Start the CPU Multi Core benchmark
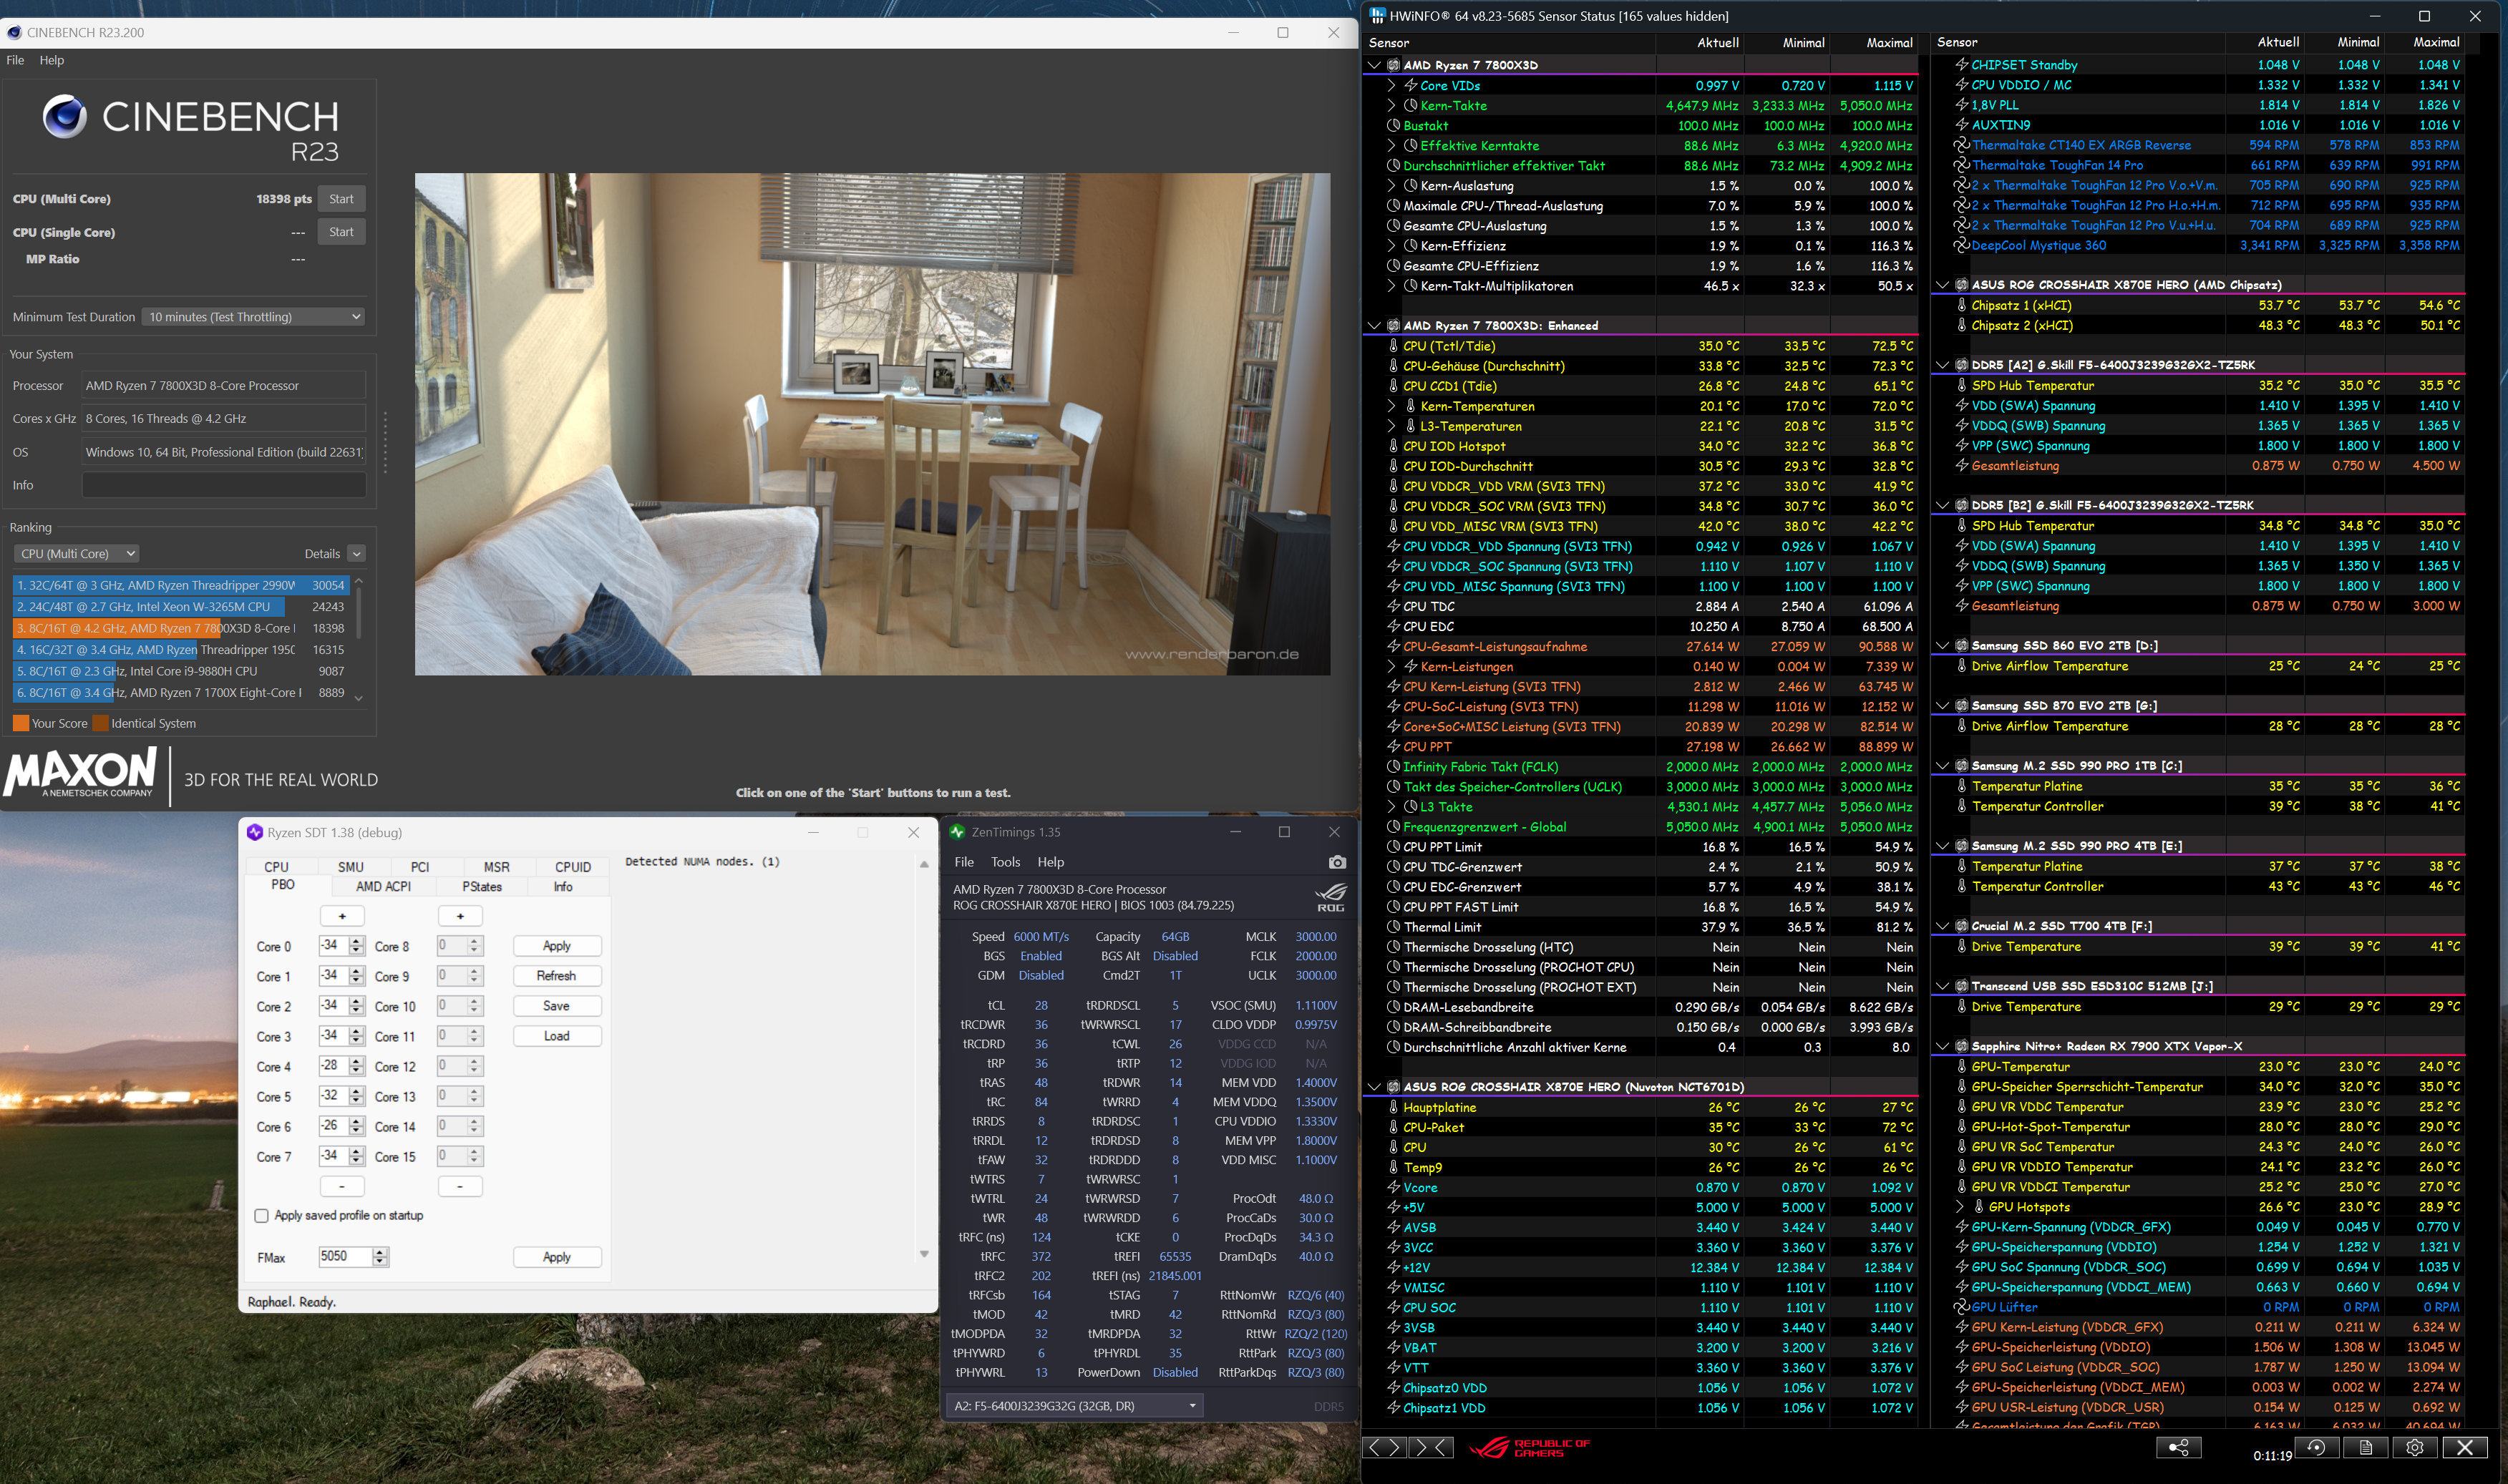The width and height of the screenshot is (2508, 1484). click(x=341, y=199)
